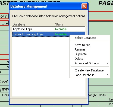113x107 pixels.
Task: Click Save to File menu entry
Action: 90,45
